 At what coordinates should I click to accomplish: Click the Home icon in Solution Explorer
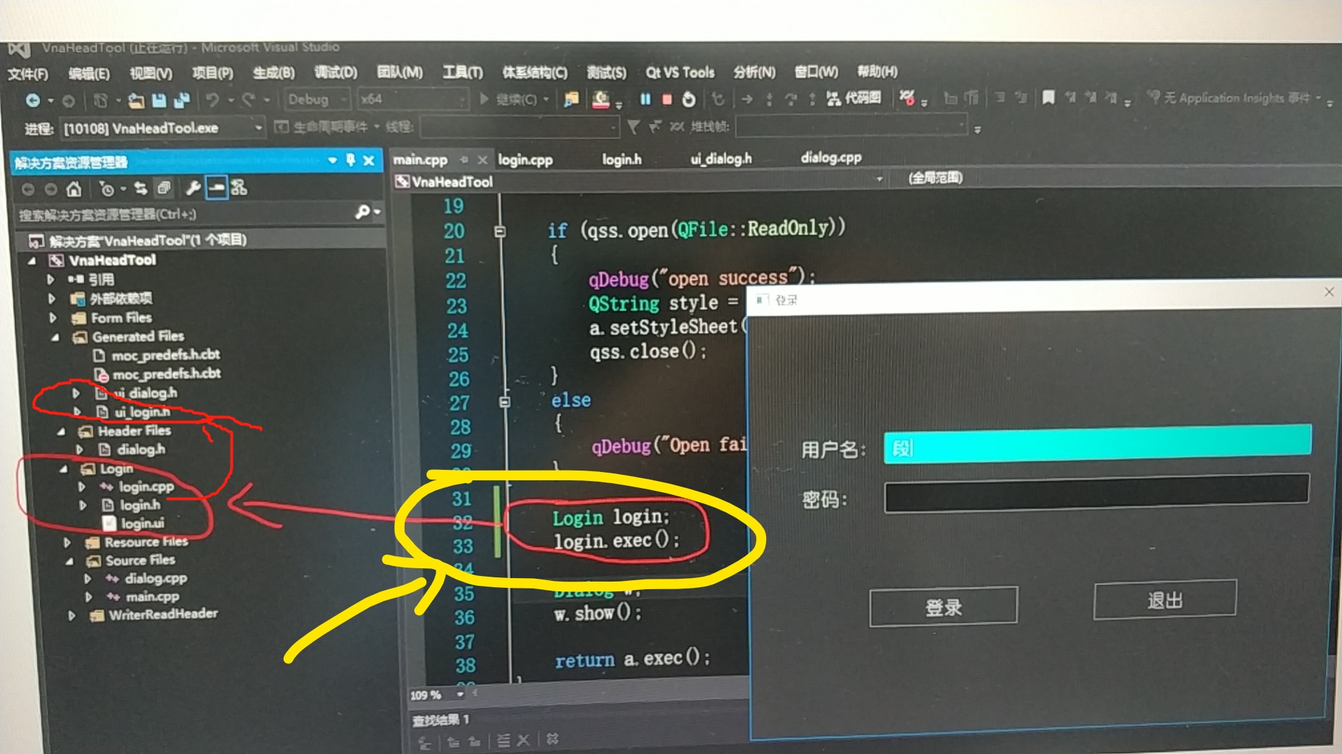tap(74, 188)
